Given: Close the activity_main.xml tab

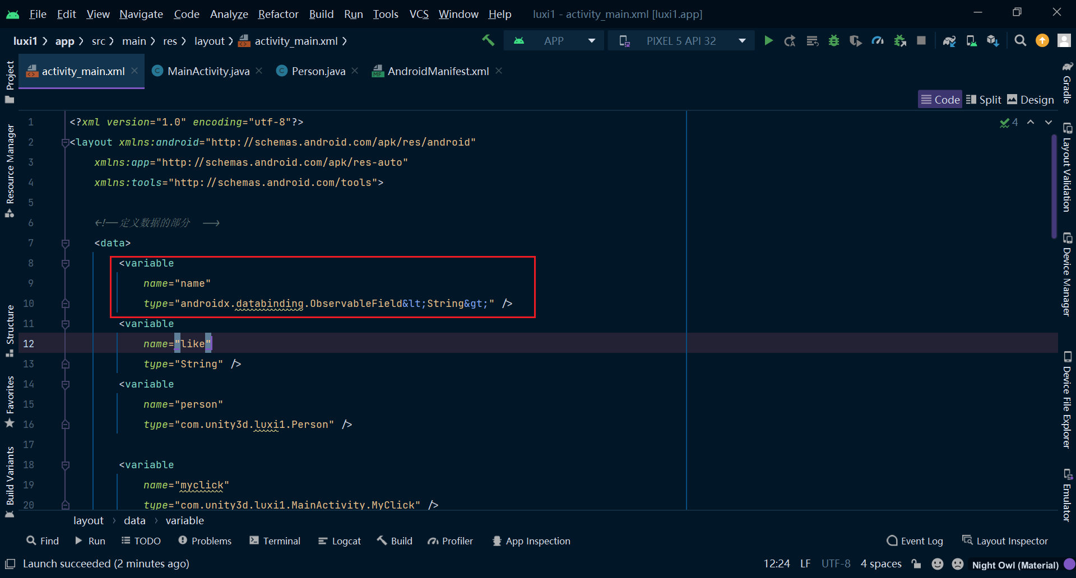Looking at the screenshot, I should (x=134, y=71).
